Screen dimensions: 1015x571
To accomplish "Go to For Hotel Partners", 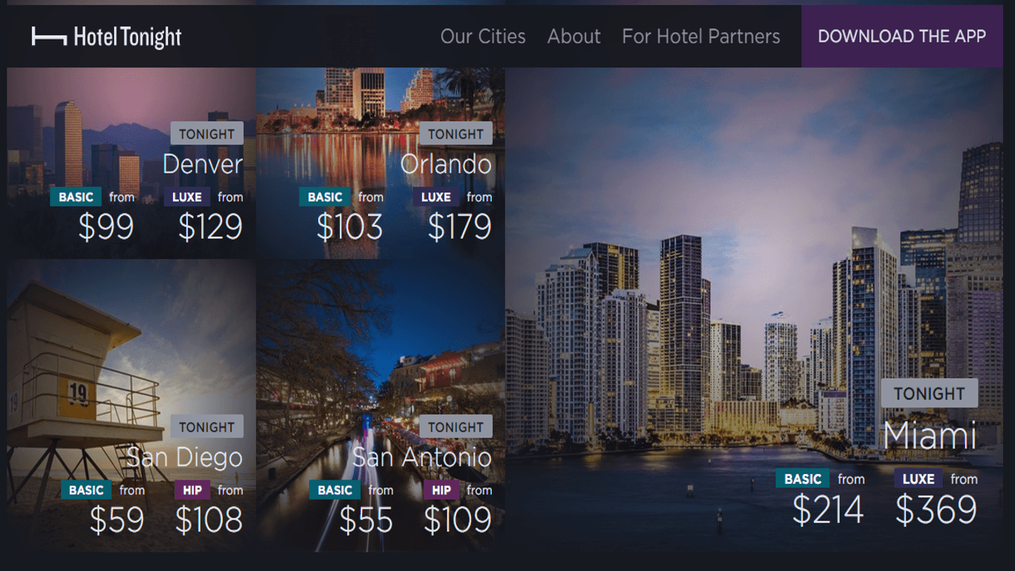I will [x=701, y=36].
